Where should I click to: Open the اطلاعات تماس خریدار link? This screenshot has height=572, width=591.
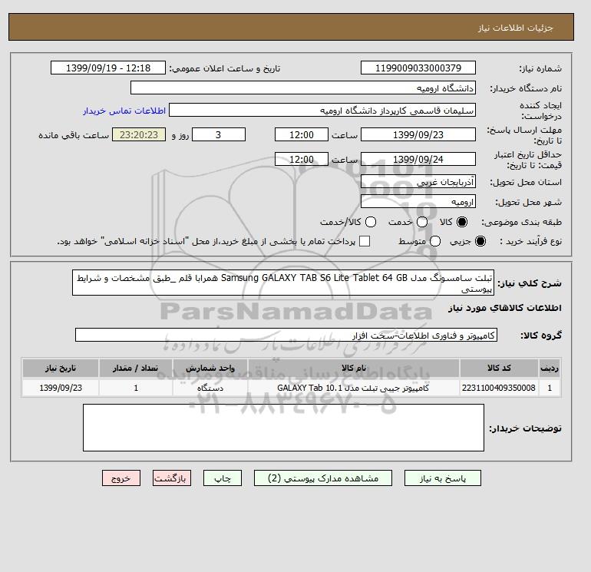pos(124,111)
